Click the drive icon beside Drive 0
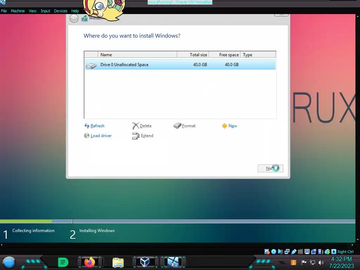Image resolution: width=360 pixels, height=270 pixels. 91,66
